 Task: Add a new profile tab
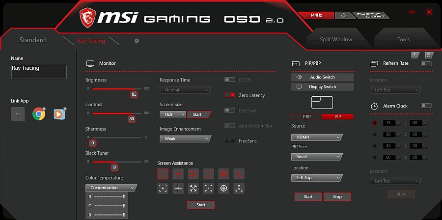[x=137, y=41]
